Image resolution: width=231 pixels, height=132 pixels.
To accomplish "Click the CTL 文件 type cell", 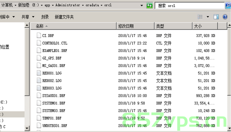I will 164,43.
